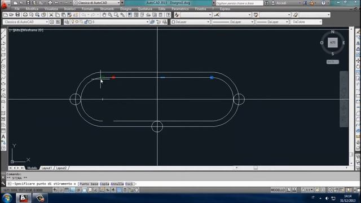The image size is (361, 203).
Task: Toggle Polar tracking in status bar
Action: [78, 190]
